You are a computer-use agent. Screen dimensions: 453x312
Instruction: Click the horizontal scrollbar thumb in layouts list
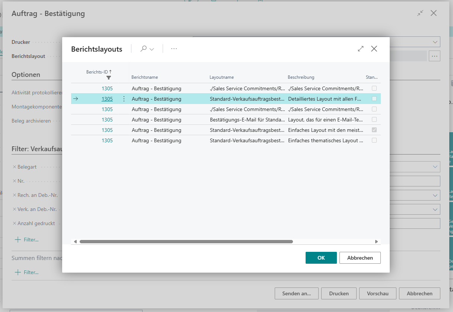point(186,241)
